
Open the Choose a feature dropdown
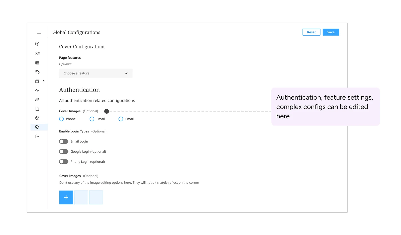tap(96, 73)
